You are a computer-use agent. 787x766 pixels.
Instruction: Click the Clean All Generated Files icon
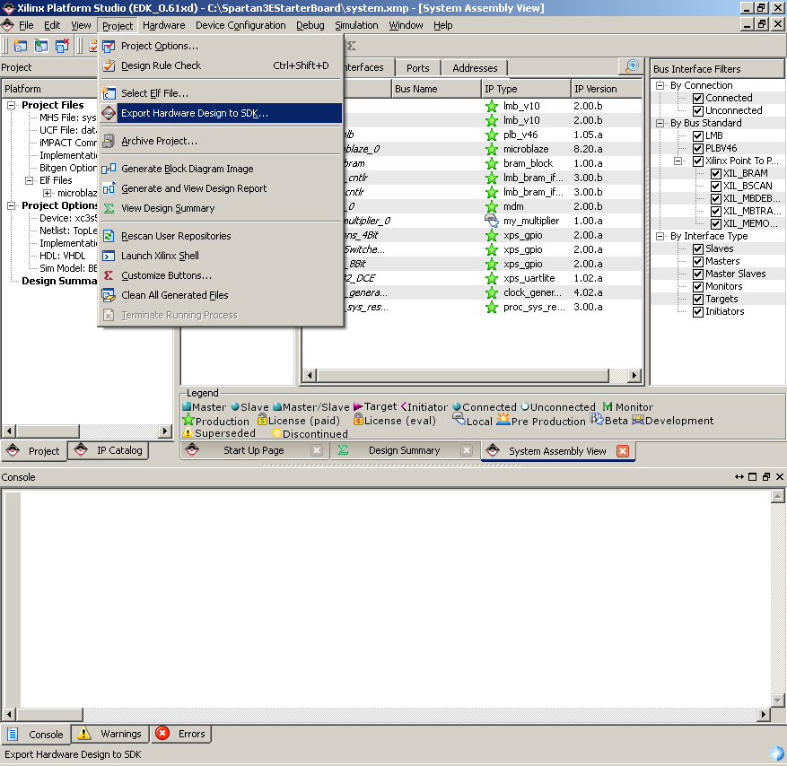109,295
